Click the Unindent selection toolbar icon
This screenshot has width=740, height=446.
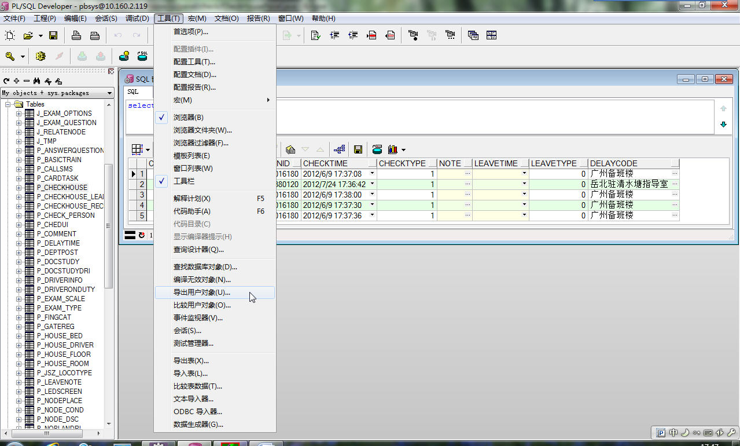pyautogui.click(x=353, y=35)
